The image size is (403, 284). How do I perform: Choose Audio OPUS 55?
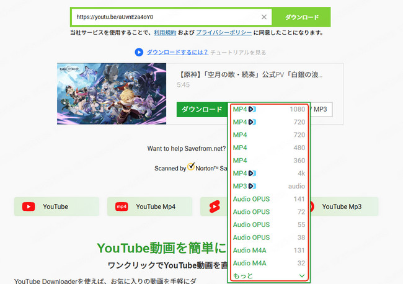[x=269, y=224]
